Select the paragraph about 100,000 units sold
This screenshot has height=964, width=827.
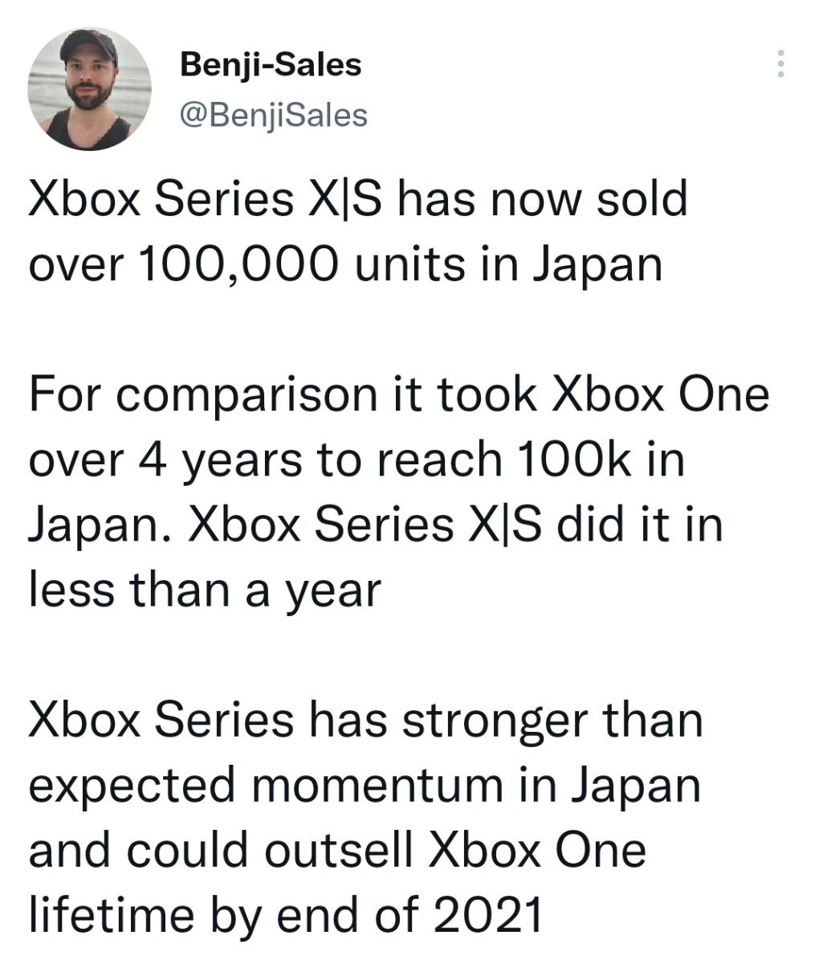point(358,231)
